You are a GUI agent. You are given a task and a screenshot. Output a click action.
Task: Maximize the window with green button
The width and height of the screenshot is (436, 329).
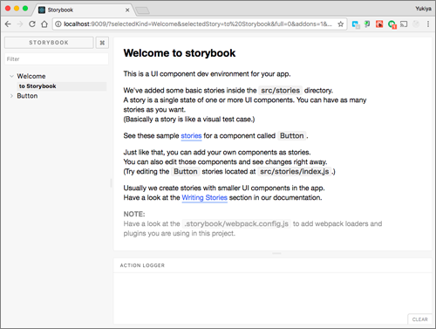pyautogui.click(x=25, y=9)
